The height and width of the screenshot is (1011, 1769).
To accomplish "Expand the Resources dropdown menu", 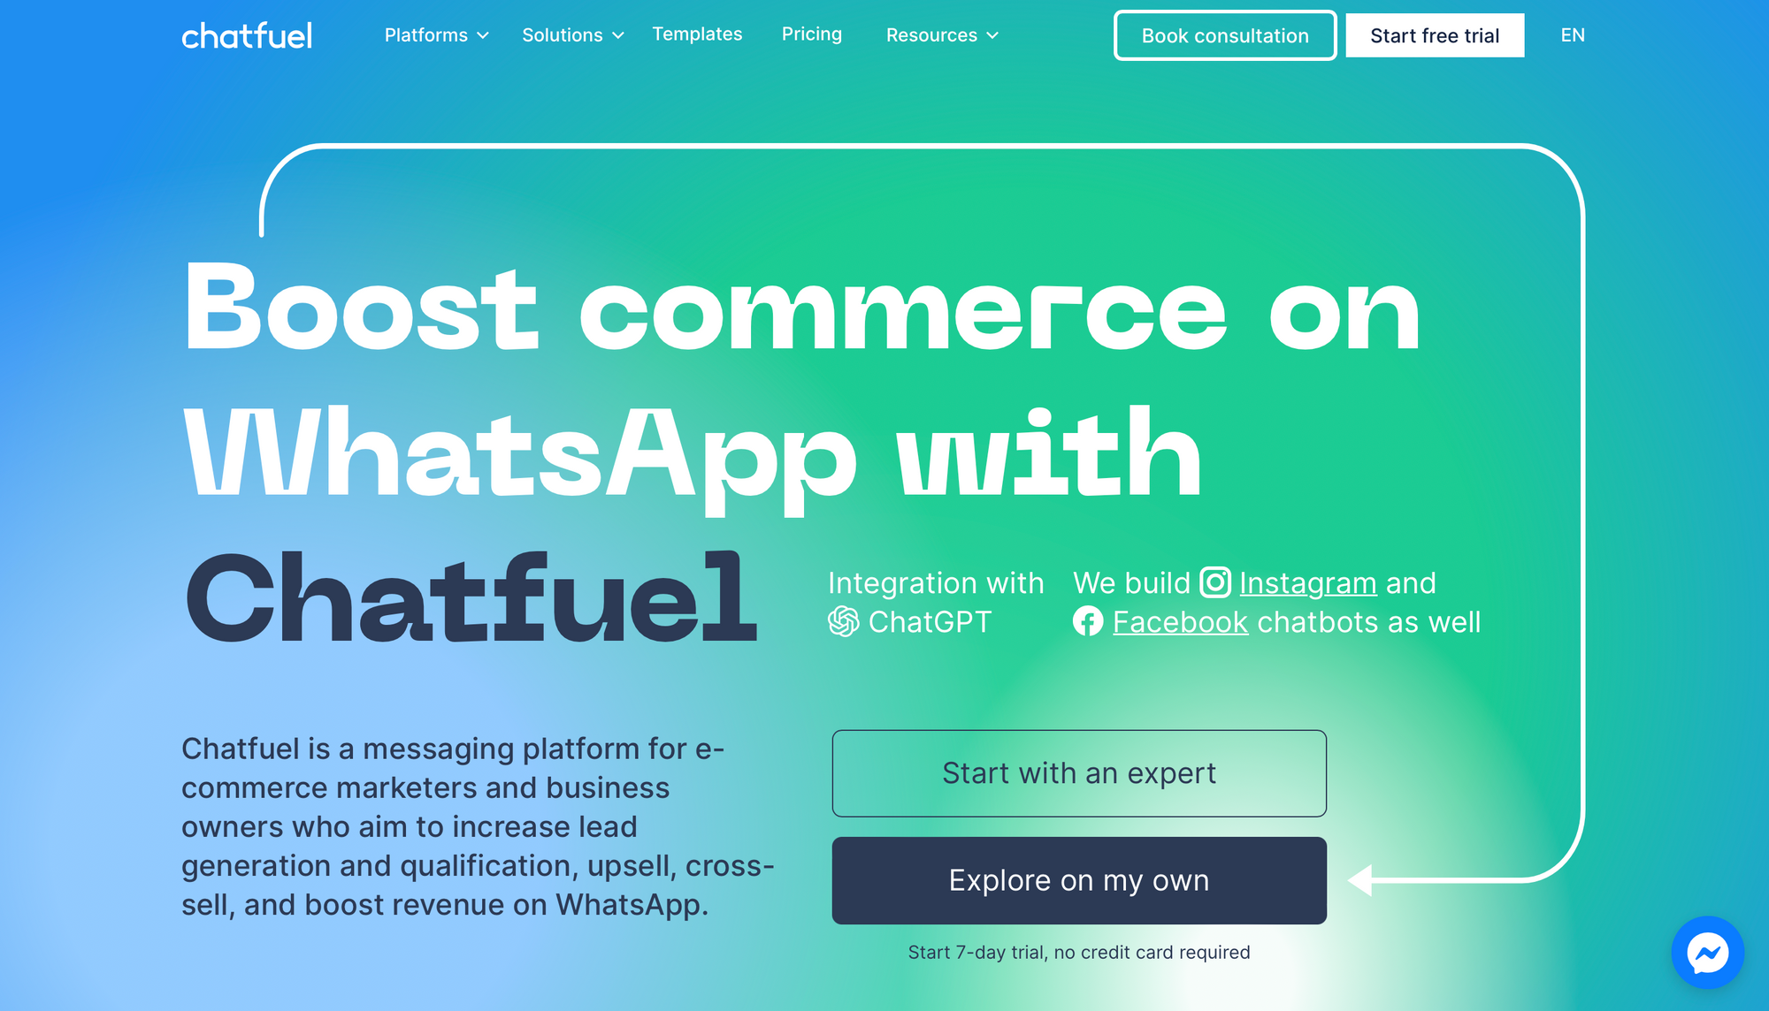I will coord(942,35).
